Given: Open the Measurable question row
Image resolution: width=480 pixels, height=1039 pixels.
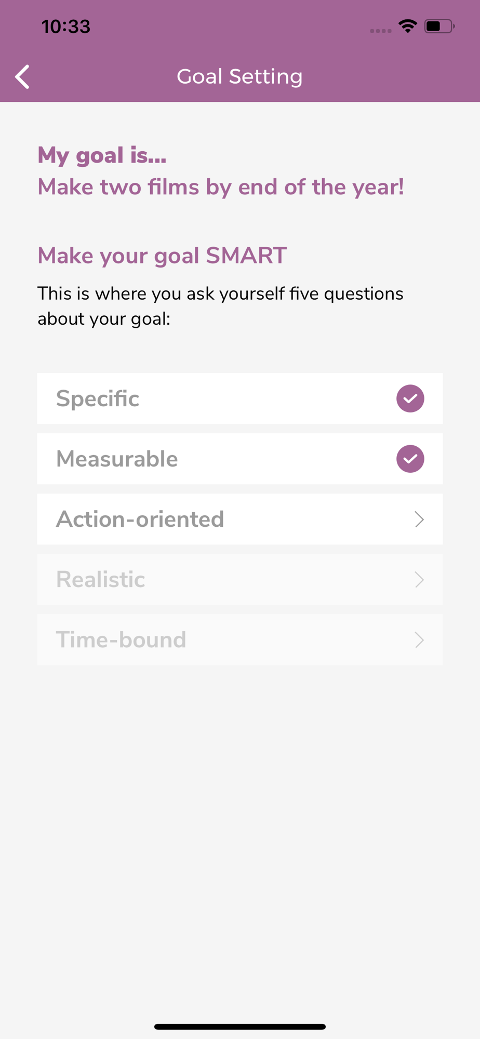Looking at the screenshot, I should (240, 459).
